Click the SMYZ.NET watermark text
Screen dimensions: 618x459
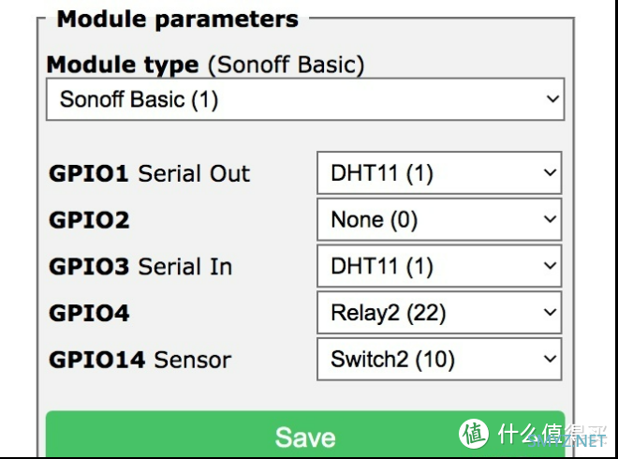pos(566,440)
